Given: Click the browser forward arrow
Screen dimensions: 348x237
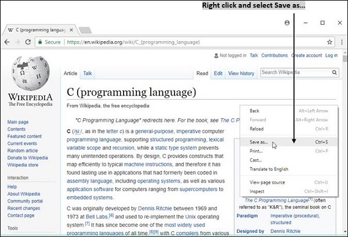Looking at the screenshot, I should click(17, 42).
